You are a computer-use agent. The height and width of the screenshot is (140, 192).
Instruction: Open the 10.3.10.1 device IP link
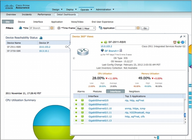point(44,51)
